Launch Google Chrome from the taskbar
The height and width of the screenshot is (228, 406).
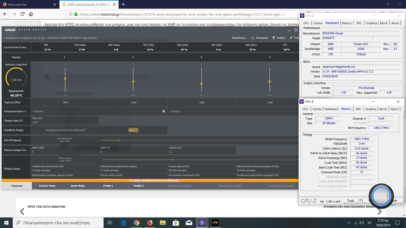pos(136,222)
